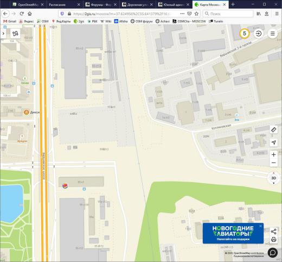Screen dimensions: 282x262
Task: Open the Gmail bookmark
Action: click(x=10, y=21)
